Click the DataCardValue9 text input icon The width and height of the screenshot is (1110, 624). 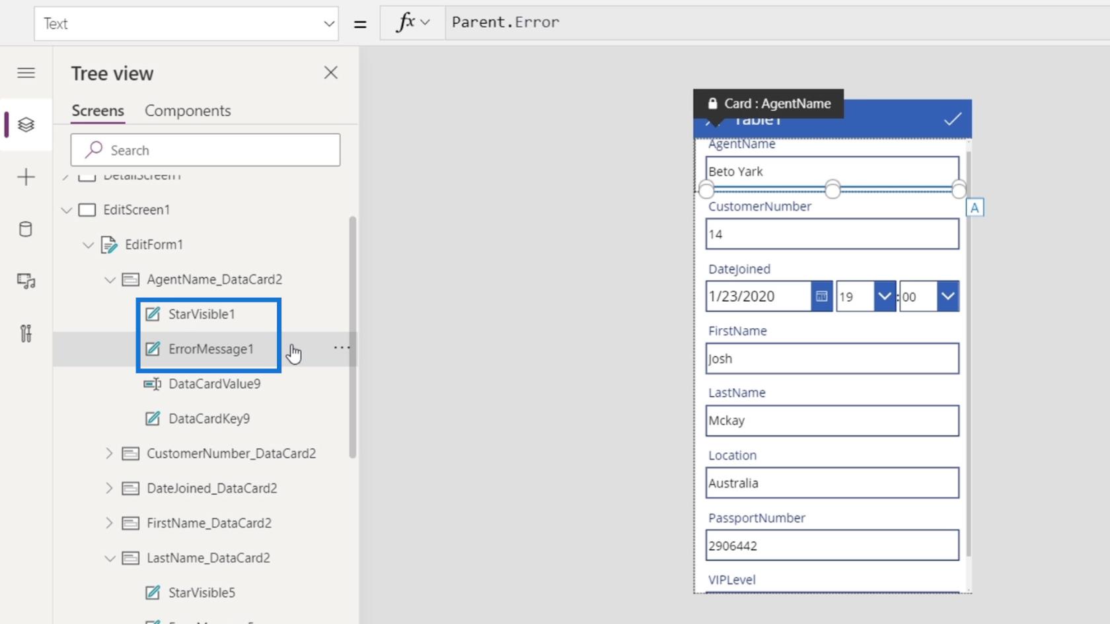tap(153, 384)
